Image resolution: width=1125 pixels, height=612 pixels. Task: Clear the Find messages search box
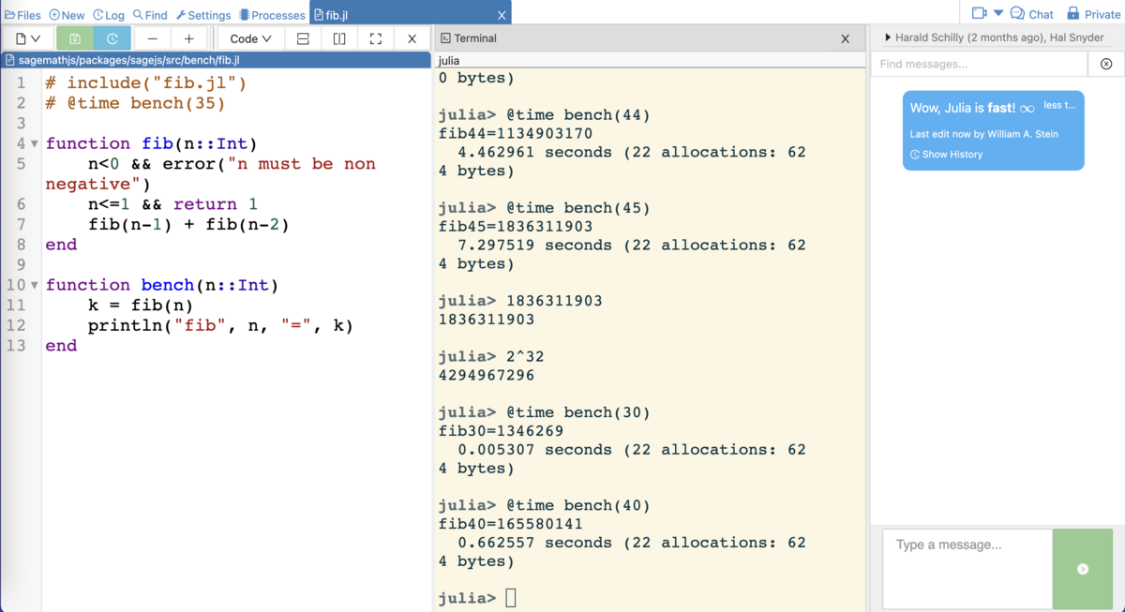(x=1106, y=64)
